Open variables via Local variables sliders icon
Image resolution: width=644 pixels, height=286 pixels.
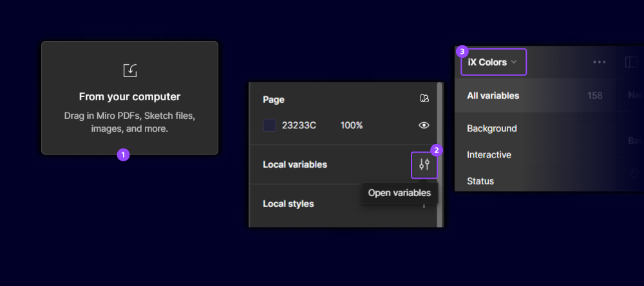424,165
